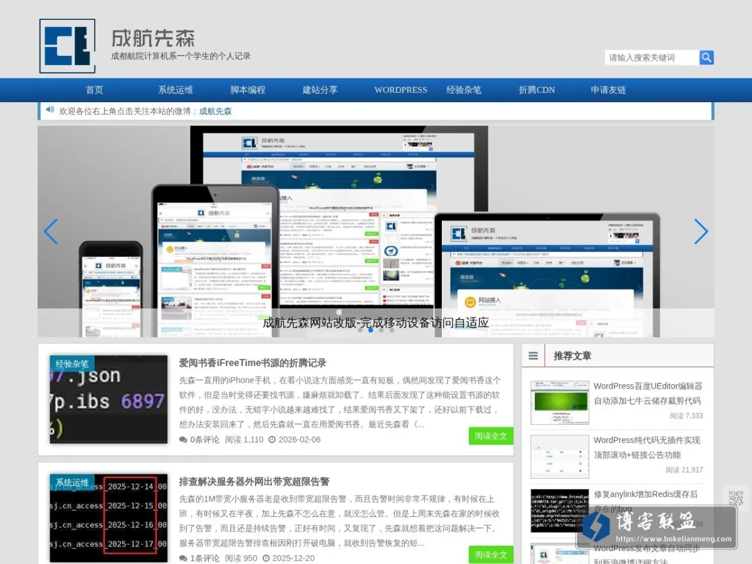Click the 系统运维 category tag on second post
This screenshot has height=564, width=752.
point(72,483)
